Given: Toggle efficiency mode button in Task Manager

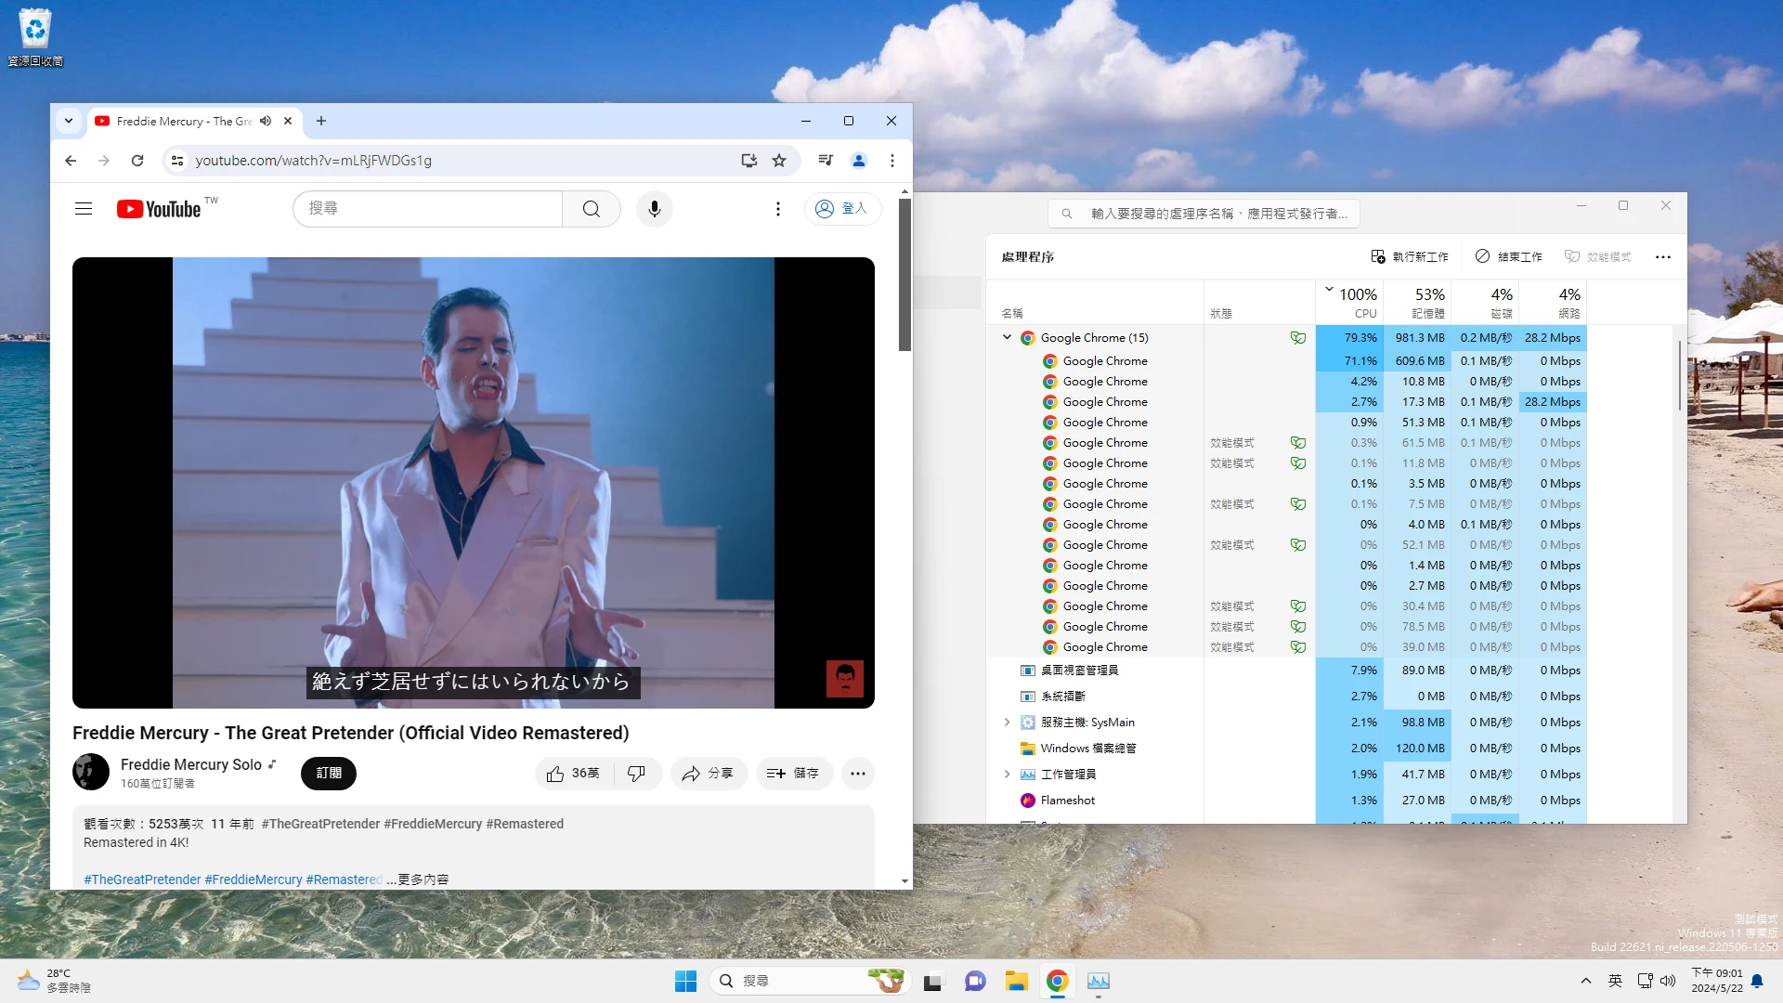Looking at the screenshot, I should pyautogui.click(x=1597, y=257).
